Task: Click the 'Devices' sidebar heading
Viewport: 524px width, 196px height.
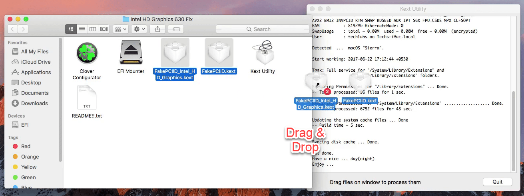Action: (16, 116)
